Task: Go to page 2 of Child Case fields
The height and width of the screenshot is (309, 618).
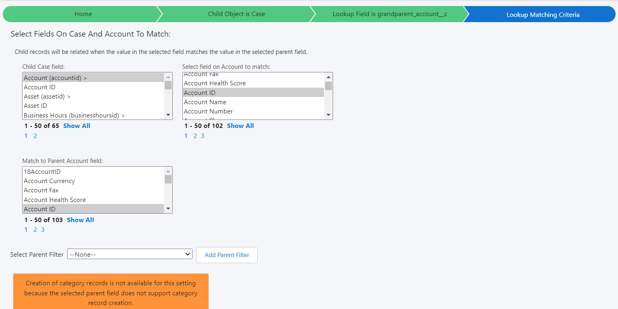Action: 35,136
